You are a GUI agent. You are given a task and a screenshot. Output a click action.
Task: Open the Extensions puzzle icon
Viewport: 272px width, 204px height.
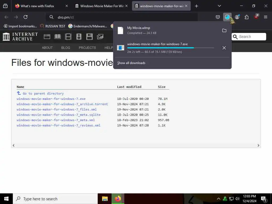[246, 17]
